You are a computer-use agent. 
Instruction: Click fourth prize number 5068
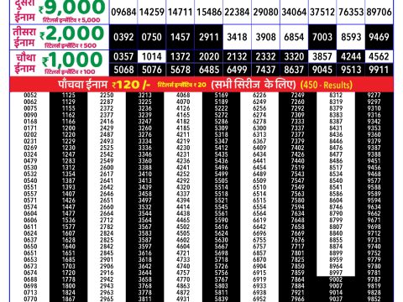(x=123, y=70)
